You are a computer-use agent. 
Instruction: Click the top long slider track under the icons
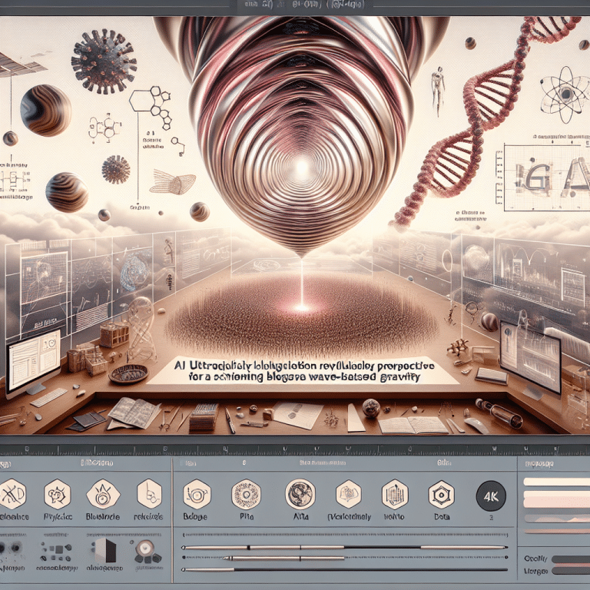pyautogui.click(x=344, y=547)
